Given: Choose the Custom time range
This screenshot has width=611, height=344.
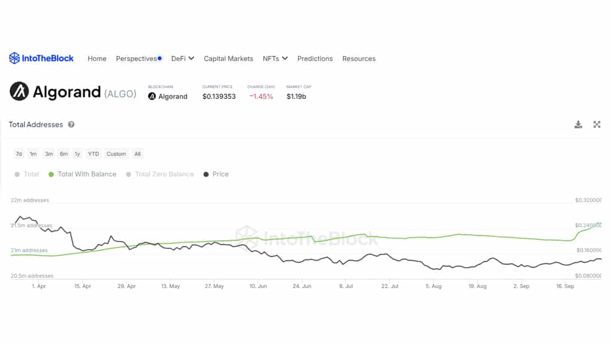Looking at the screenshot, I should 116,154.
